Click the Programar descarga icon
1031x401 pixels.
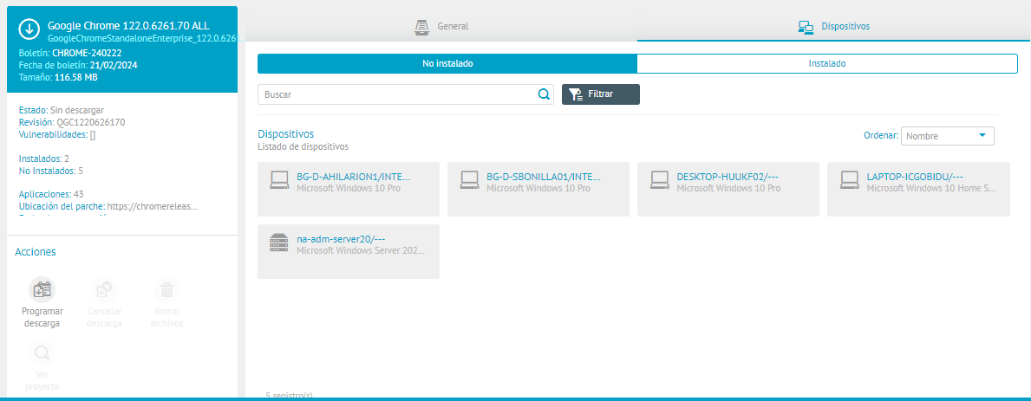42,289
